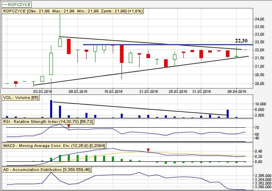272x191 pixels.
Task: Click the blue horizontal resistance line
Action: [160, 44]
